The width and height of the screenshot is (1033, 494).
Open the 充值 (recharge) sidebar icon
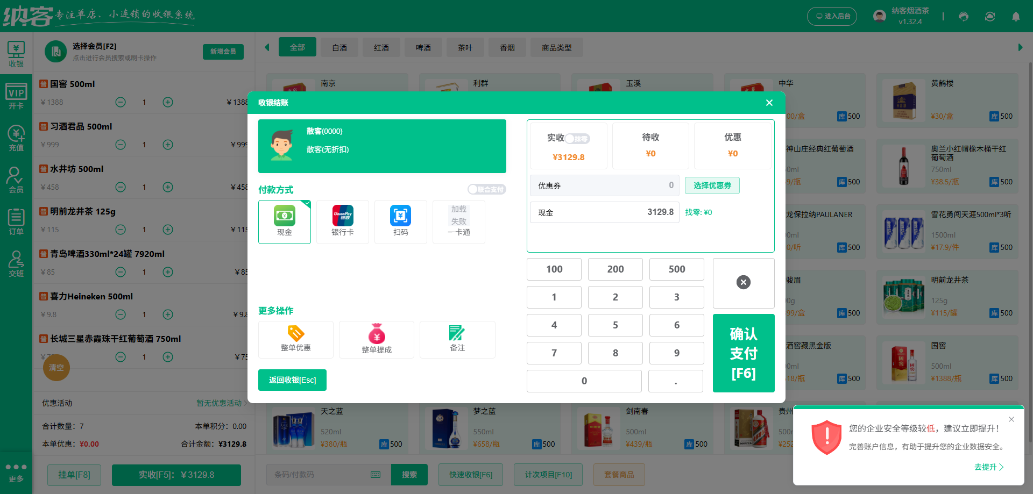tap(16, 138)
